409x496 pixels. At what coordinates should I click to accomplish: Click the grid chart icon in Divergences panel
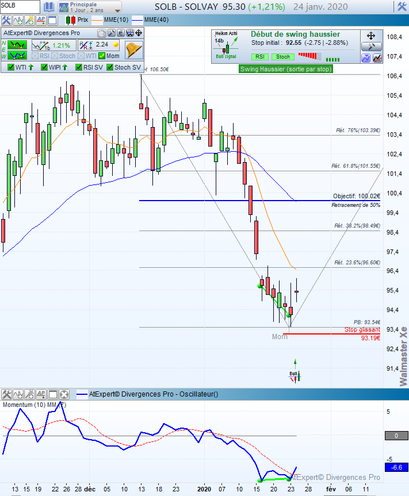click(130, 33)
